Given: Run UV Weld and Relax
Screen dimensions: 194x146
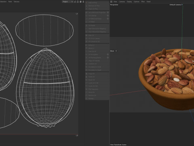Looking at the screenshot, I should tap(96, 19).
